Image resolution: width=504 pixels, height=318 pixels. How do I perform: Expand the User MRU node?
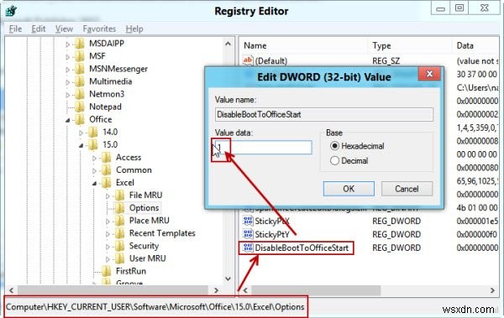click(108, 259)
